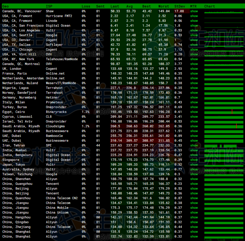The image size is (245, 241).
Task: Click the chart bar for Paris Online.net
Action: tap(224, 74)
